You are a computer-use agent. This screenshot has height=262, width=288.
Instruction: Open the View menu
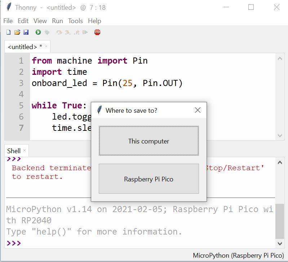(x=40, y=21)
